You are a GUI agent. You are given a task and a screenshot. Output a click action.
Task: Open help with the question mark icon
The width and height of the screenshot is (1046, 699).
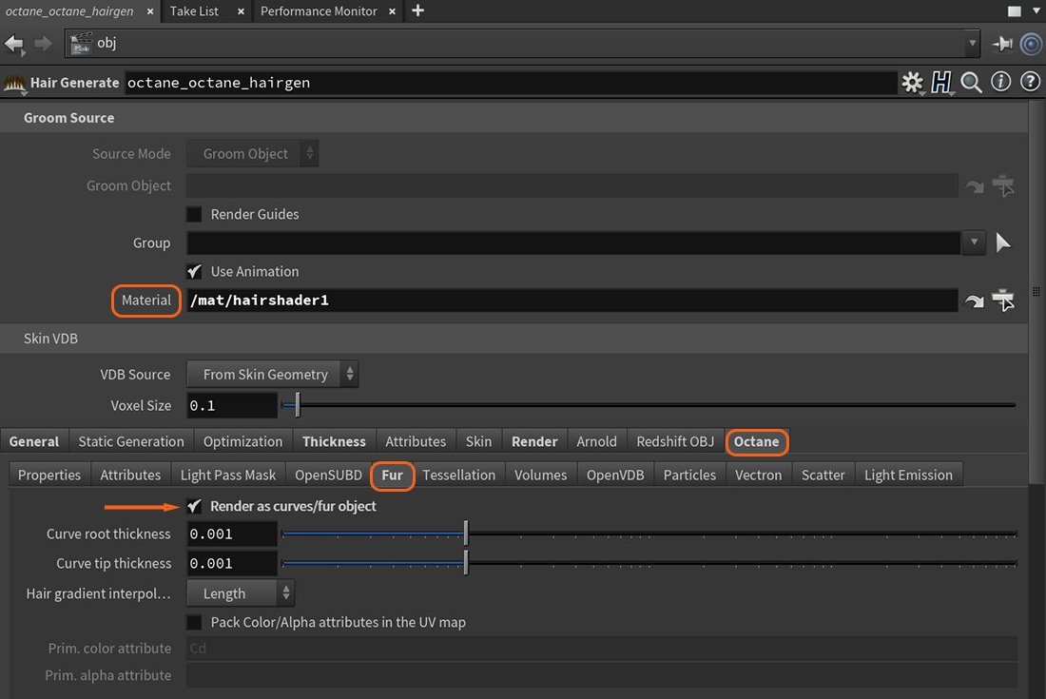1030,83
